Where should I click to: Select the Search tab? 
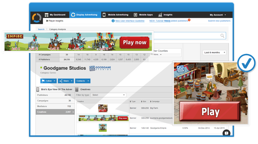click(41, 29)
